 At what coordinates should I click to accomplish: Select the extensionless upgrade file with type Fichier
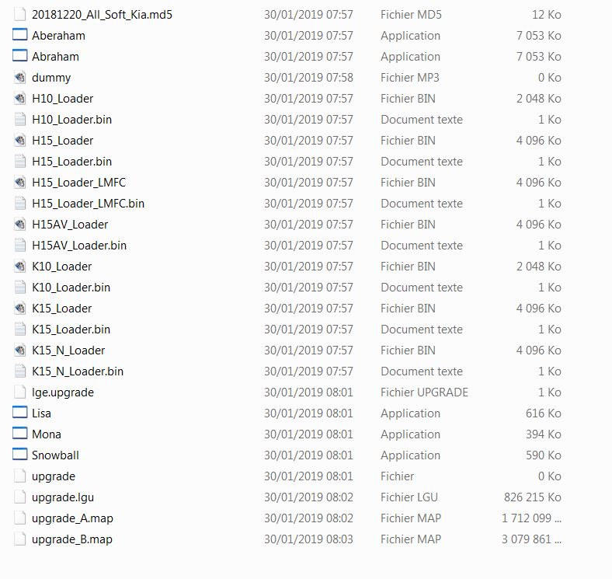pyautogui.click(x=54, y=476)
